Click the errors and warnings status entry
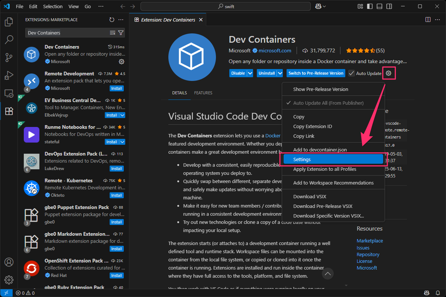 (25, 293)
